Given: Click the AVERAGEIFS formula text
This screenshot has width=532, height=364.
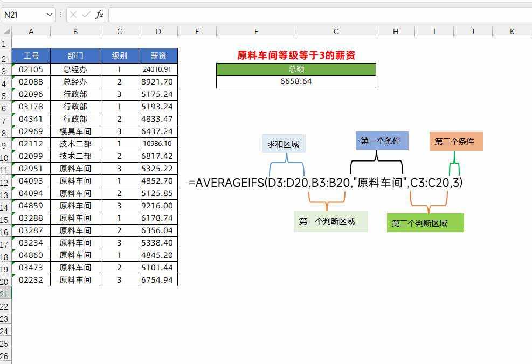Looking at the screenshot, I should coord(326,183).
